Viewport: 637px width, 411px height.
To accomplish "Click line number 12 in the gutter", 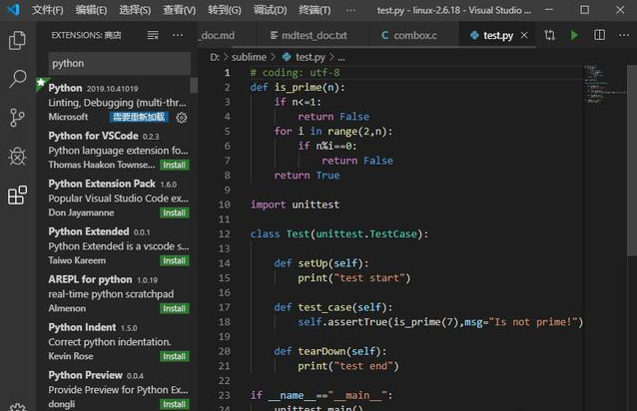I will [x=225, y=234].
